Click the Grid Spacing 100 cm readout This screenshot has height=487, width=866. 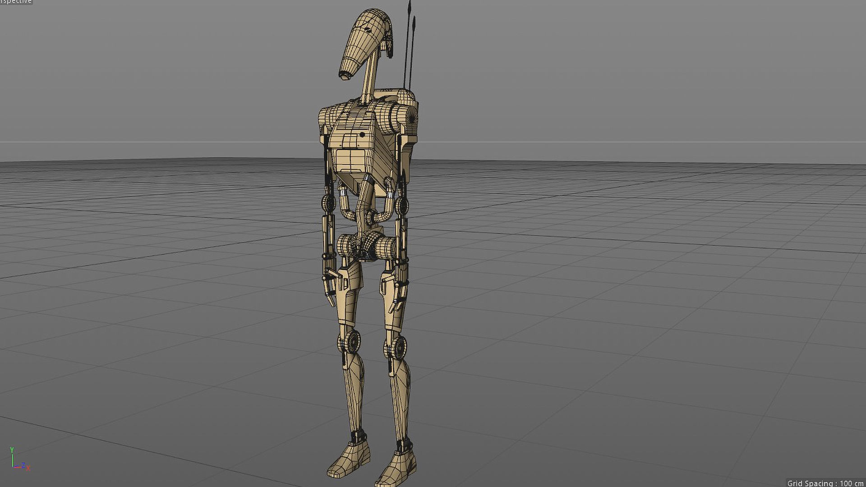(x=825, y=483)
